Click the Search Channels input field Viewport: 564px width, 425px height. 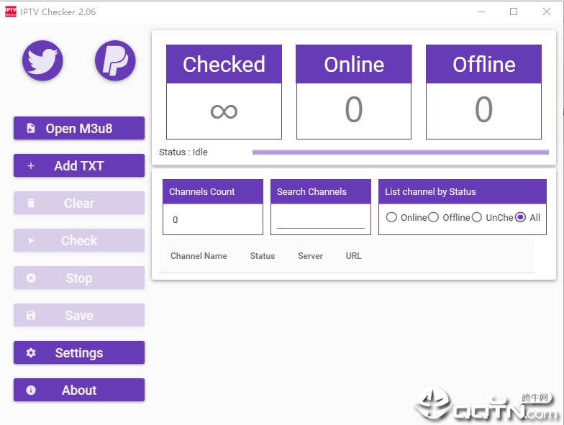coord(321,220)
